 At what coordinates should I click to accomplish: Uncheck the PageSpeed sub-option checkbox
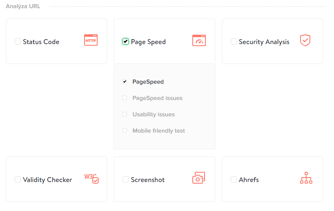tap(125, 82)
